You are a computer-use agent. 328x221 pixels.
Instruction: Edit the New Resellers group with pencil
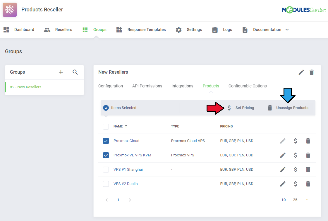point(301,72)
